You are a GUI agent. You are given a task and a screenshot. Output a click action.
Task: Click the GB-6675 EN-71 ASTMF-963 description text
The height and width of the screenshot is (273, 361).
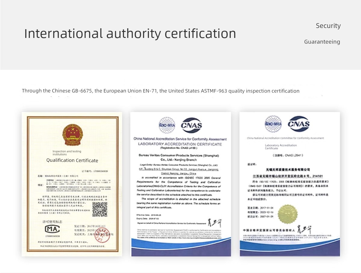(161, 91)
